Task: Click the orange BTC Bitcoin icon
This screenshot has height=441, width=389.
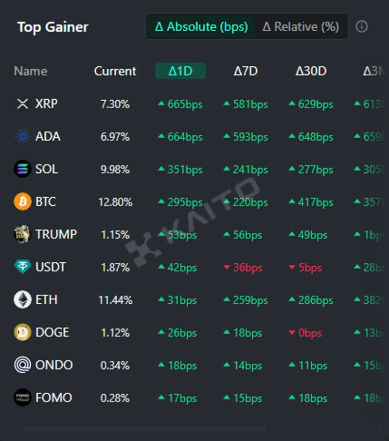Action: coord(22,202)
